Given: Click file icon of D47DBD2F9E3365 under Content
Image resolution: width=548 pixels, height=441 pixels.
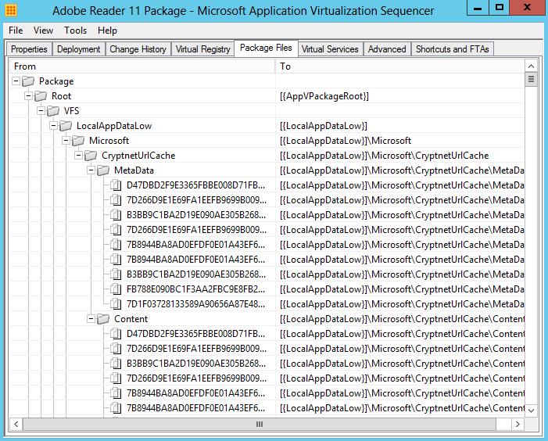Looking at the screenshot, I should pyautogui.click(x=116, y=334).
